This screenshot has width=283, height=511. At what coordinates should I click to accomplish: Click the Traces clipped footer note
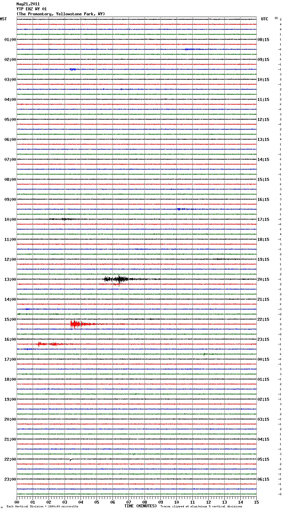[x=201, y=506]
